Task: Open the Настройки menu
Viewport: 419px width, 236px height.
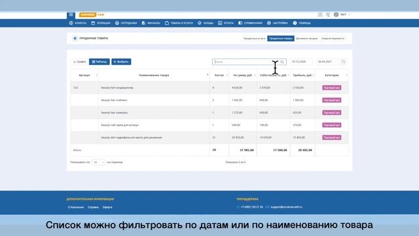Action: coord(278,23)
